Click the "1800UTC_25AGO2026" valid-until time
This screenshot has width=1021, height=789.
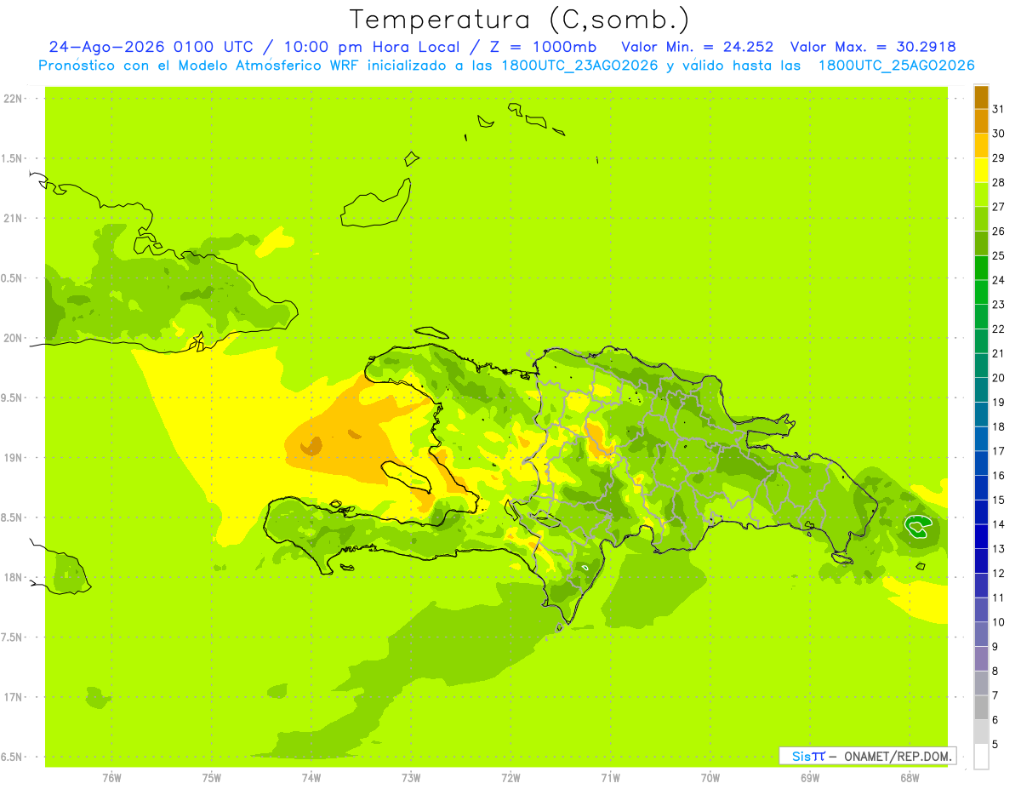pos(896,66)
